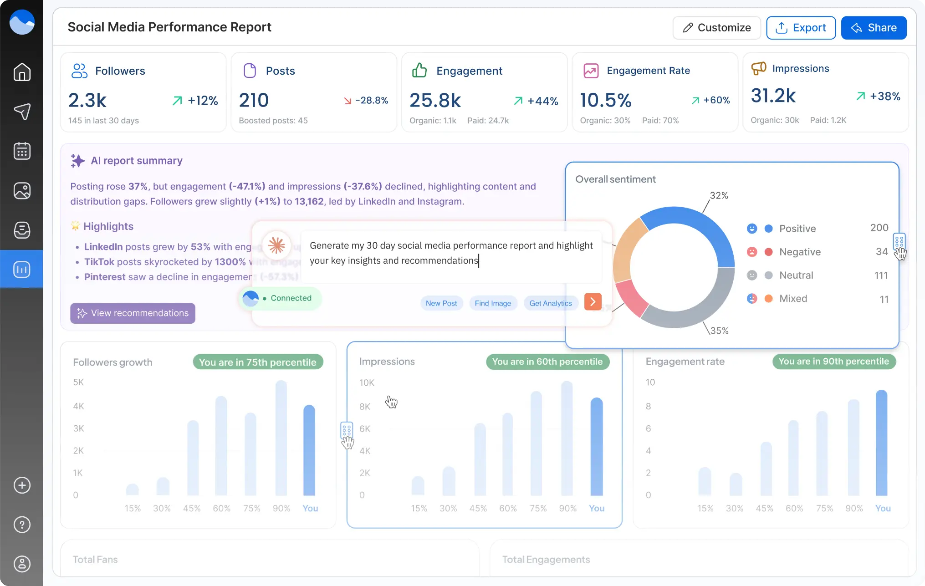Screen dimensions: 925x586
Task: Click the account profile icon at sidebar bottom
Action: pyautogui.click(x=21, y=564)
